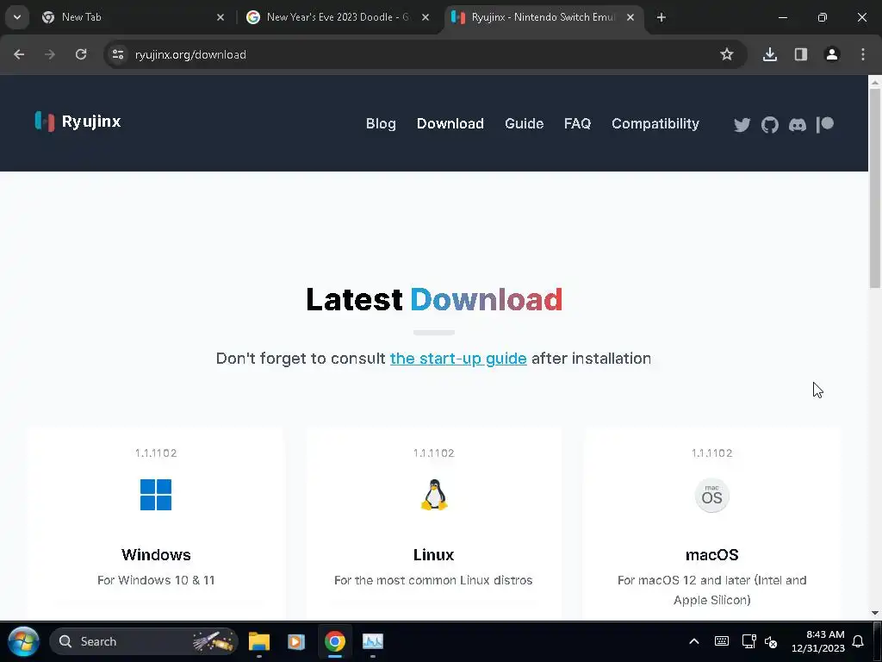Click version 1.1.1102 above Linux
This screenshot has width=882, height=662.
pyautogui.click(x=434, y=453)
